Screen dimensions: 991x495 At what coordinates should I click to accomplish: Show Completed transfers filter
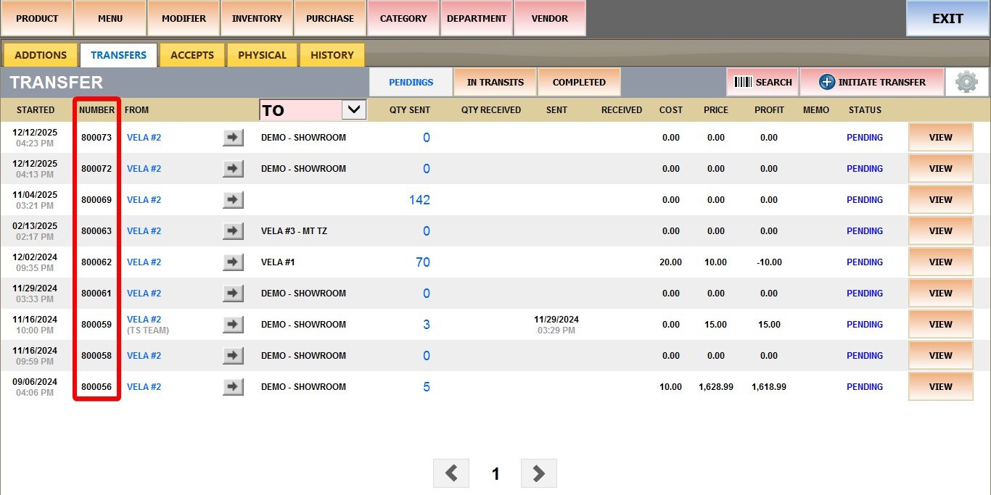coord(579,82)
